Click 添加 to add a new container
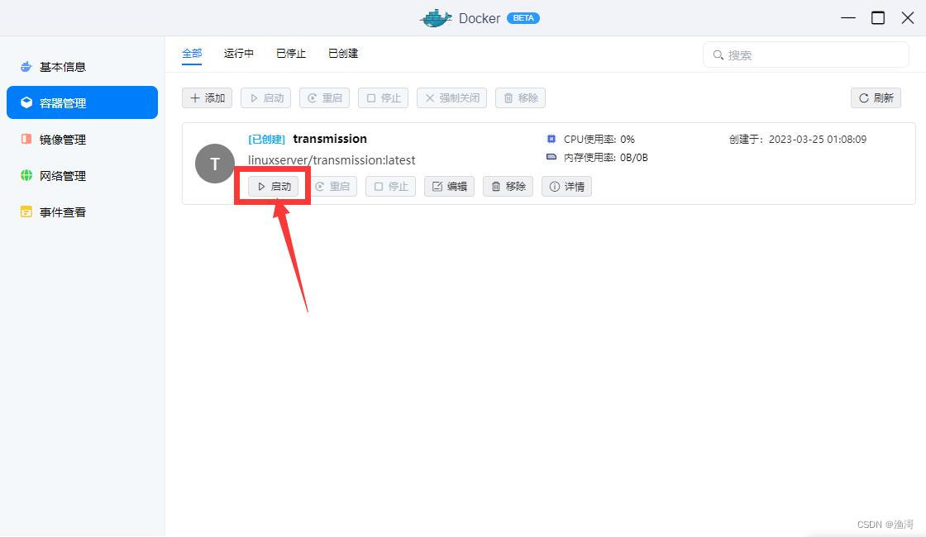The width and height of the screenshot is (926, 537). coord(207,97)
